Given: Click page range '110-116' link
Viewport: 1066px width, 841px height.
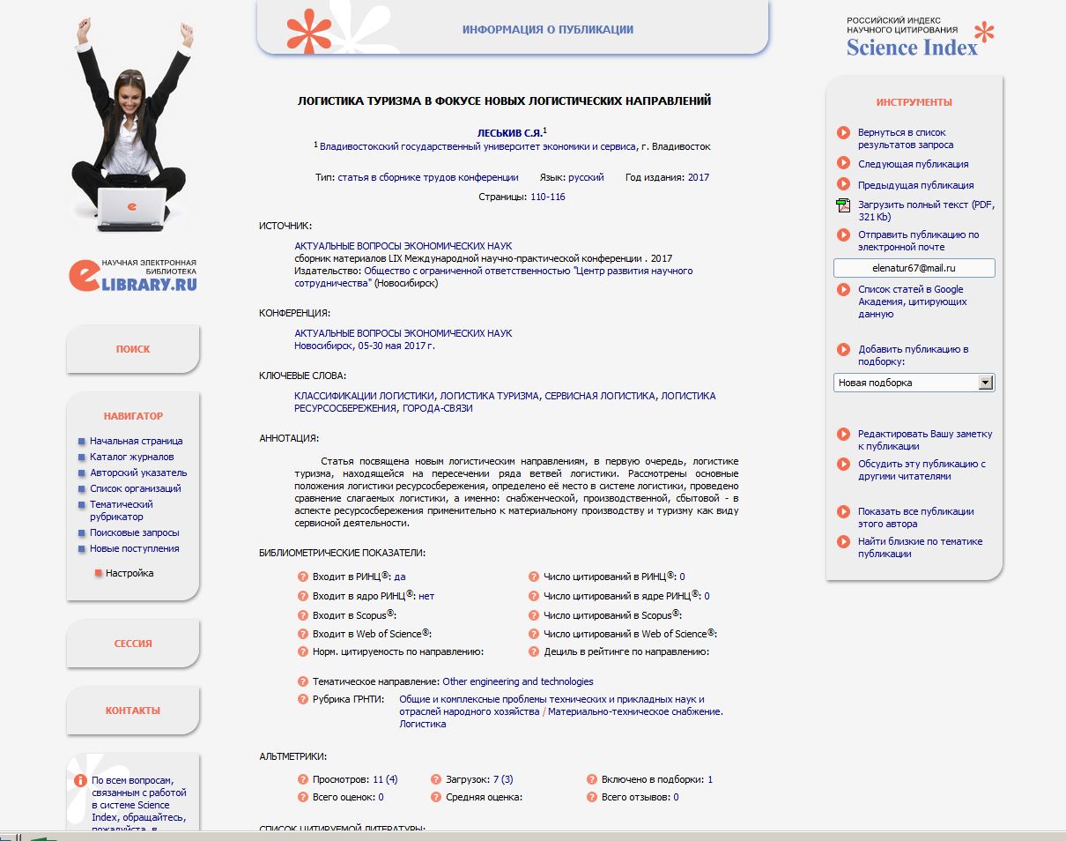Looking at the screenshot, I should pos(548,197).
